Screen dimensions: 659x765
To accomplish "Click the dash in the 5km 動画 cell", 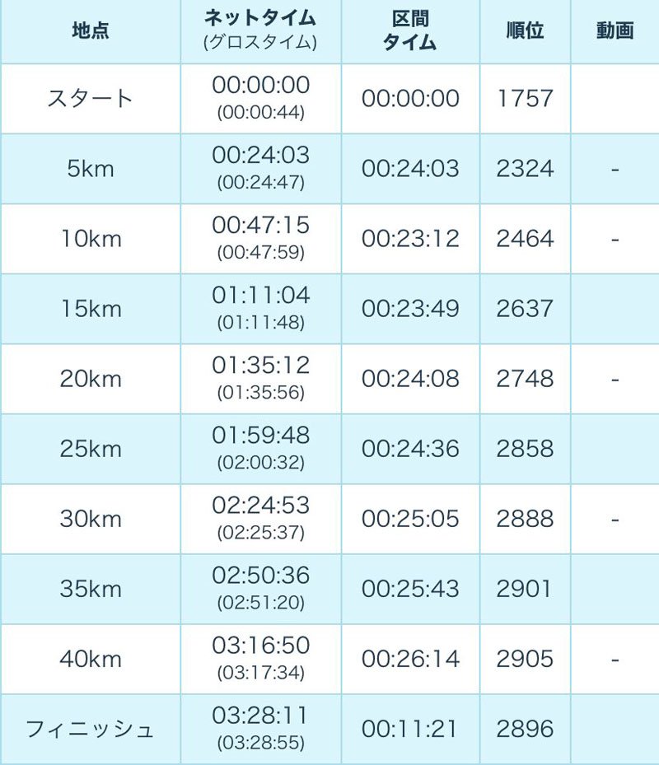I will 615,170.
